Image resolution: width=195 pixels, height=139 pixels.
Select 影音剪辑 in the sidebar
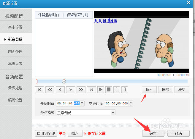(15, 39)
